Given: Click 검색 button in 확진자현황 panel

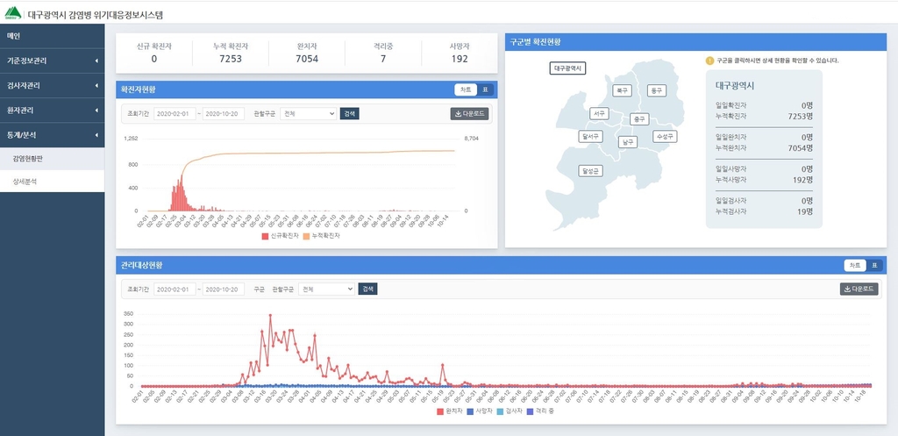Looking at the screenshot, I should click(349, 113).
